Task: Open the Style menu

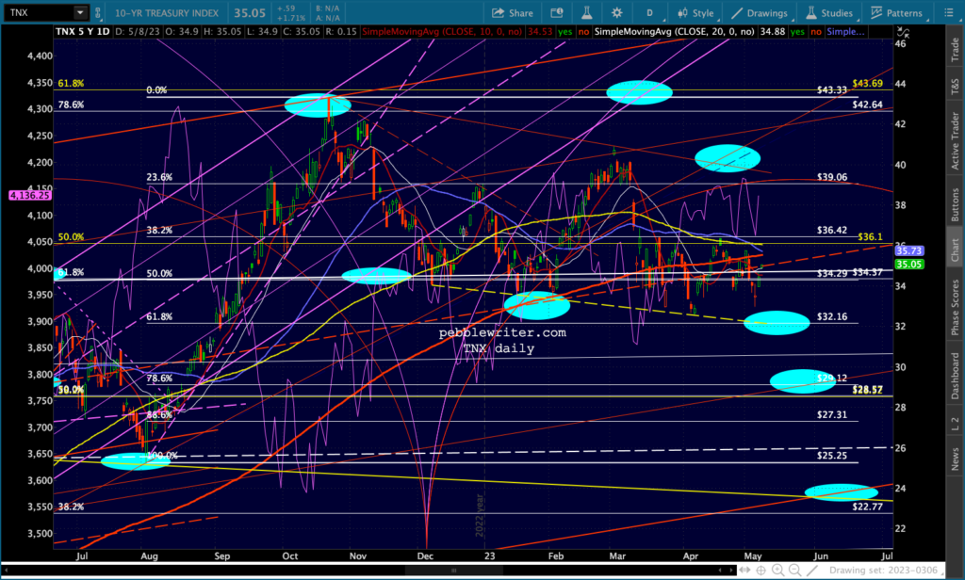Action: coord(695,13)
